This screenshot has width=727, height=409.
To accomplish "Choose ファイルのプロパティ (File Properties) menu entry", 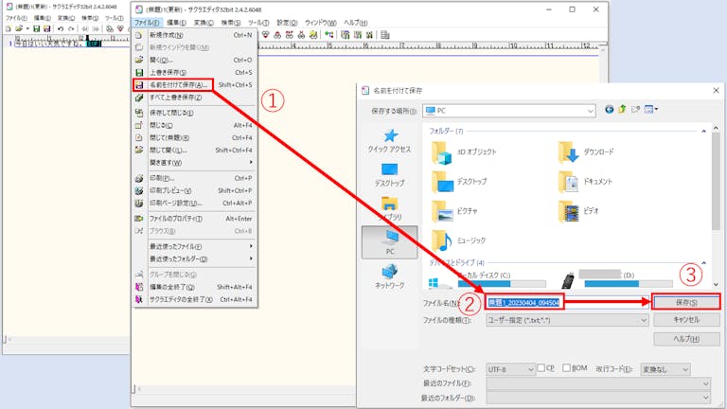I will pos(194,219).
